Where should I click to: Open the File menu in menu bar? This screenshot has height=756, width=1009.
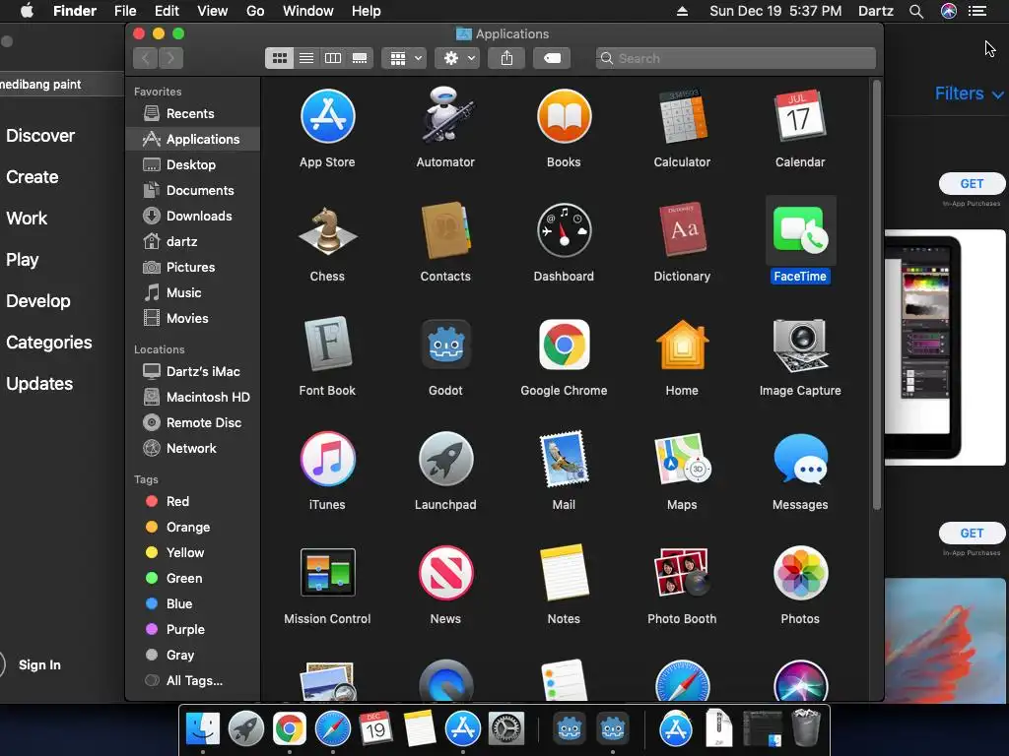point(125,11)
